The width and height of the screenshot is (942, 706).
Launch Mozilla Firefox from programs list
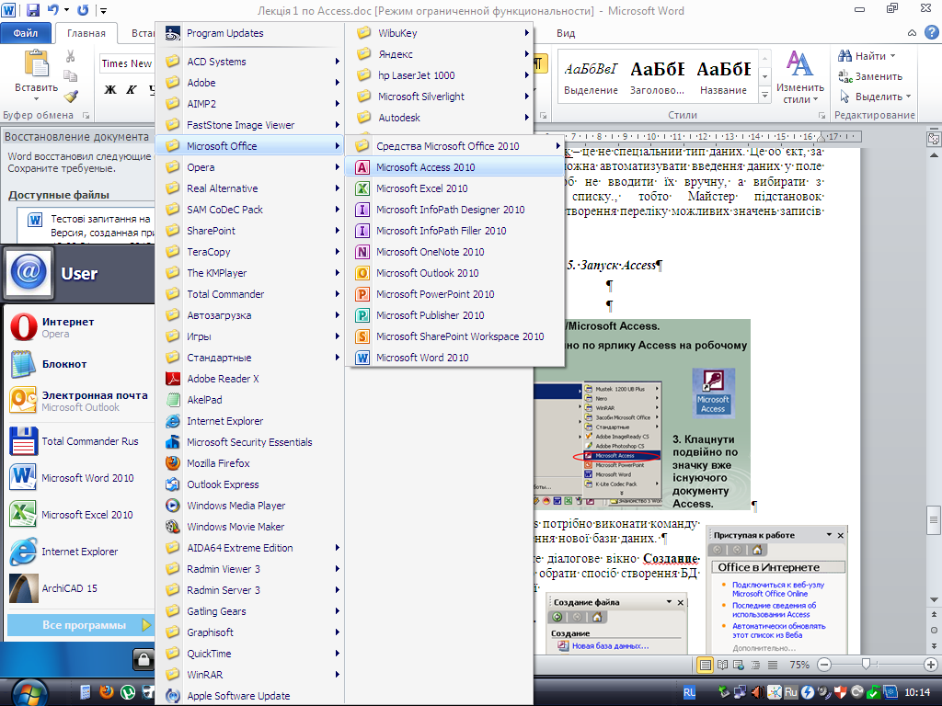[249, 463]
